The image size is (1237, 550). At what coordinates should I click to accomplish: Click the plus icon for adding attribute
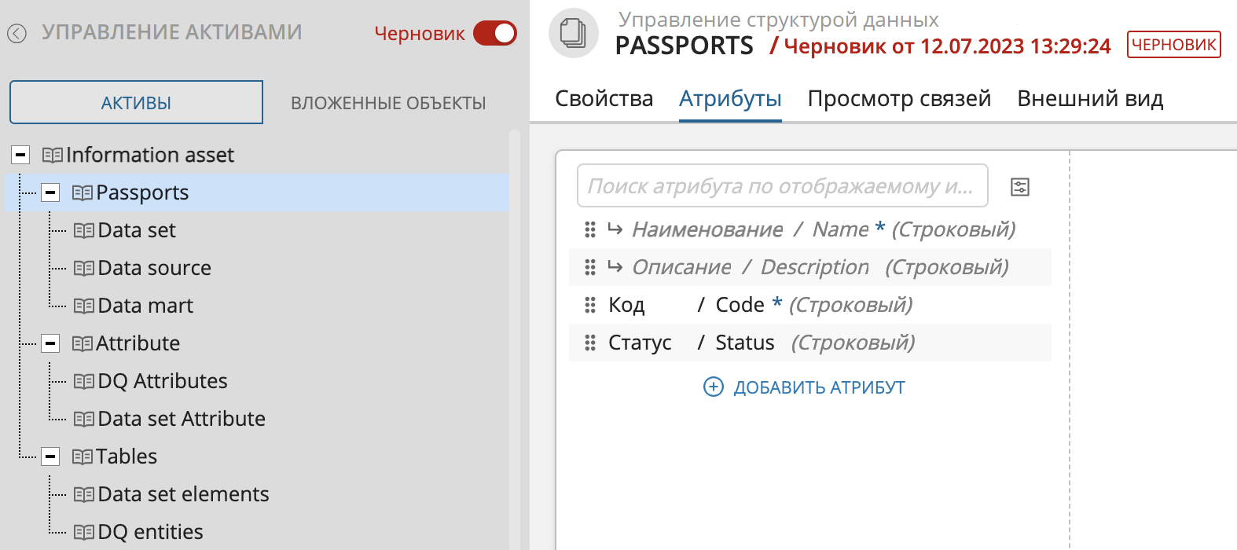[713, 387]
